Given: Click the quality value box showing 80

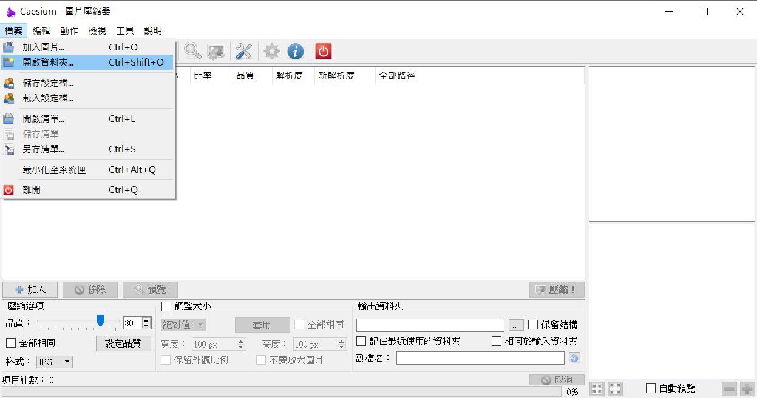Looking at the screenshot, I should click(x=132, y=323).
